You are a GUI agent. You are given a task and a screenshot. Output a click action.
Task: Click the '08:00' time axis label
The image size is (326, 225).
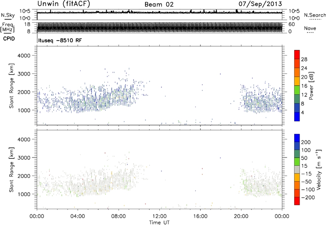[x=119, y=216]
